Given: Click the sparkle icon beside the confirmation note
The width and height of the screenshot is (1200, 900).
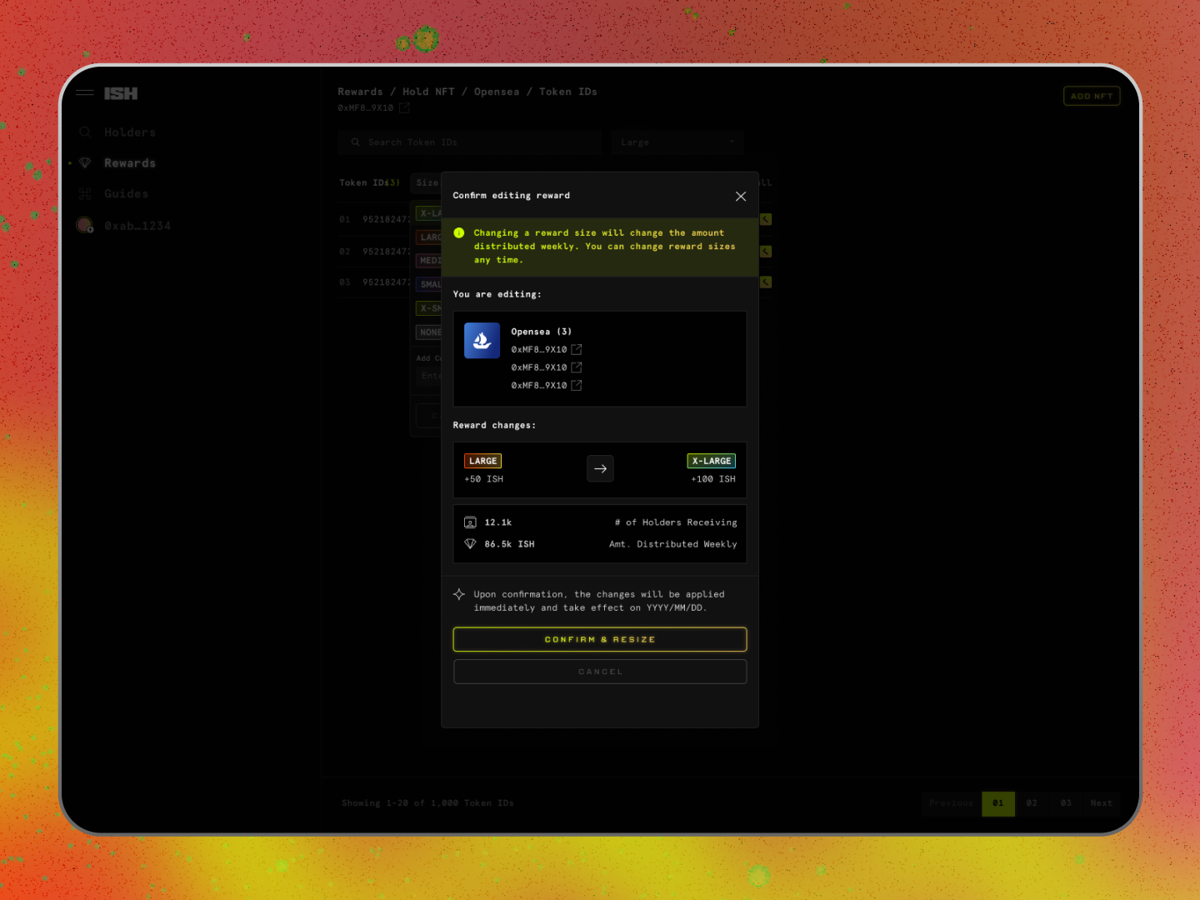Looking at the screenshot, I should pos(459,594).
